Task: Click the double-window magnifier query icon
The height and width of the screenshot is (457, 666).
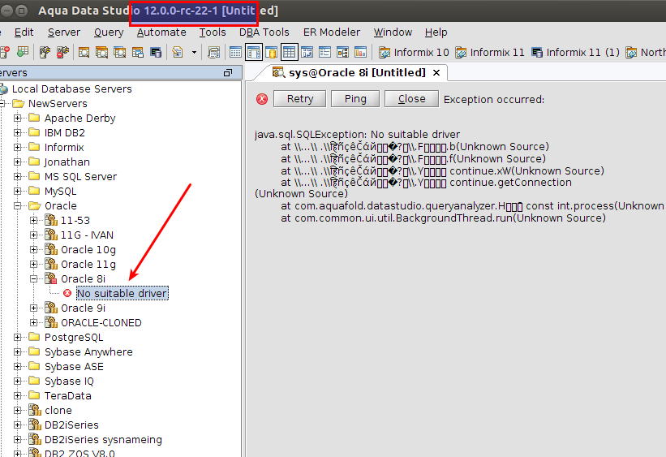Action: point(102,52)
